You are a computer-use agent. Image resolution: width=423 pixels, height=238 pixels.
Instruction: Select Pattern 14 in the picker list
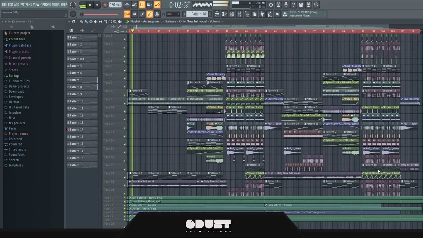tap(82, 130)
